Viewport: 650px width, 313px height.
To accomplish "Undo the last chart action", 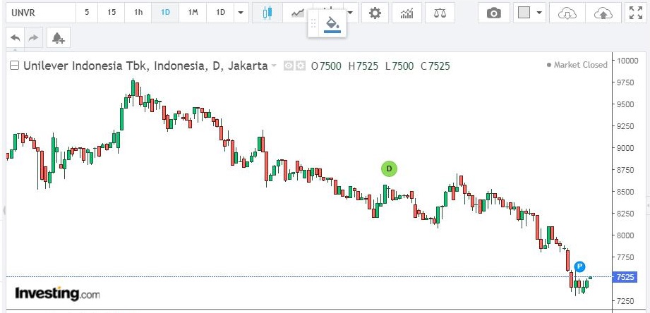I will [x=16, y=38].
